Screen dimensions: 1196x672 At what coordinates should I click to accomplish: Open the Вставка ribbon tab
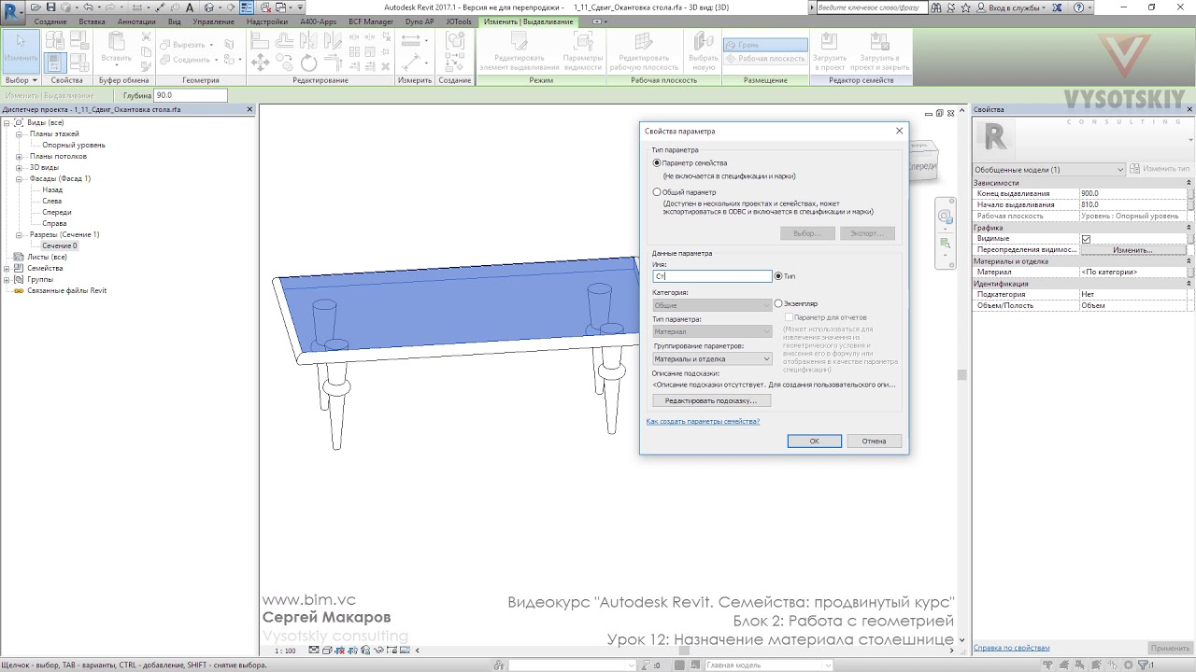[x=92, y=21]
